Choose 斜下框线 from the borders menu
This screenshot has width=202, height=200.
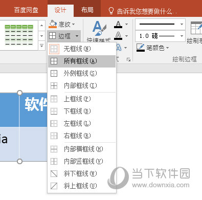click(82, 173)
